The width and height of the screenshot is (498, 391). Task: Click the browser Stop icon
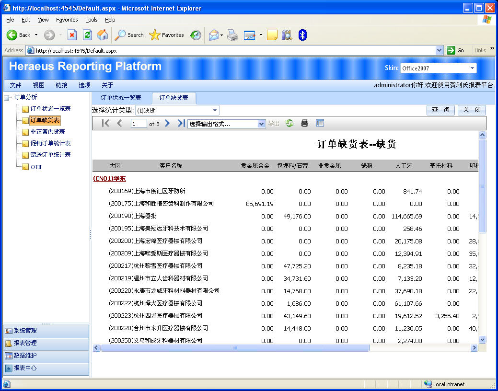tap(72, 35)
